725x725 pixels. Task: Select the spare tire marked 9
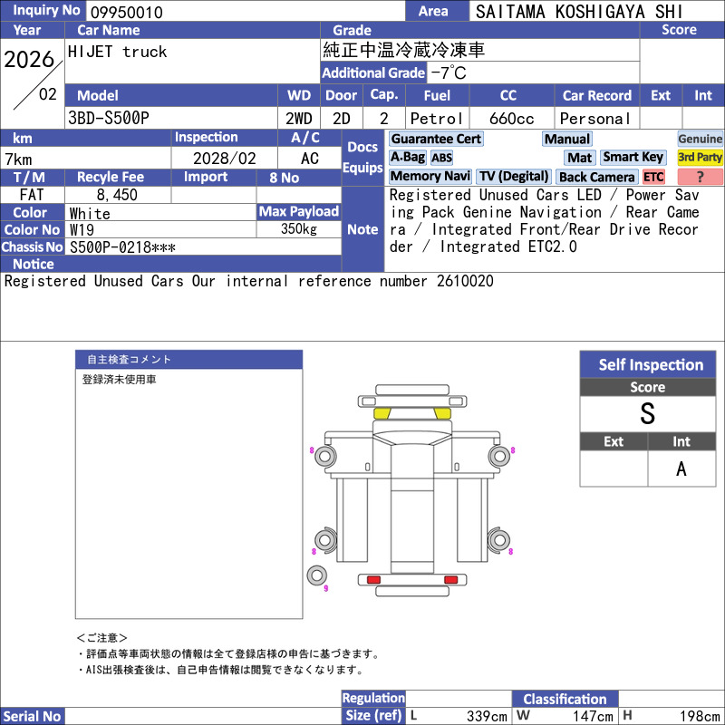[317, 575]
